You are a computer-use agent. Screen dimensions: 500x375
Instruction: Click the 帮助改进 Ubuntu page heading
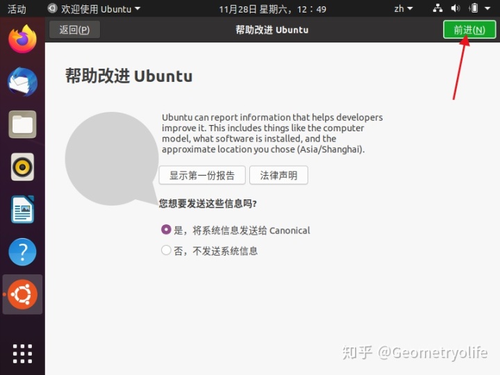pos(129,76)
